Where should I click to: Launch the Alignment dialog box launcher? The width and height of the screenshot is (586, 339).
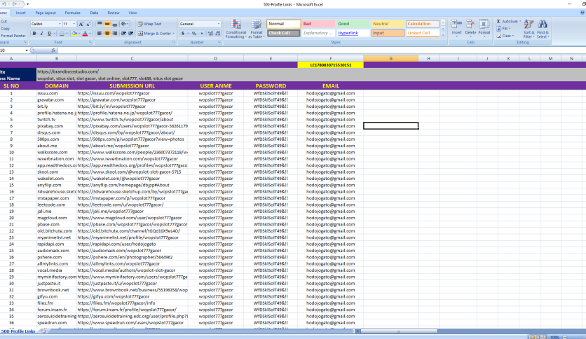point(174,43)
